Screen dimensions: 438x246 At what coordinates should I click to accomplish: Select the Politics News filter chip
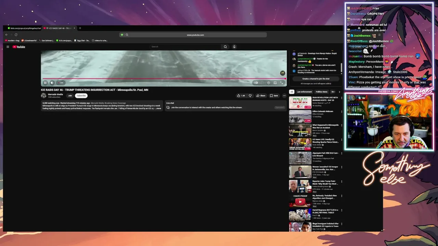[x=321, y=92]
